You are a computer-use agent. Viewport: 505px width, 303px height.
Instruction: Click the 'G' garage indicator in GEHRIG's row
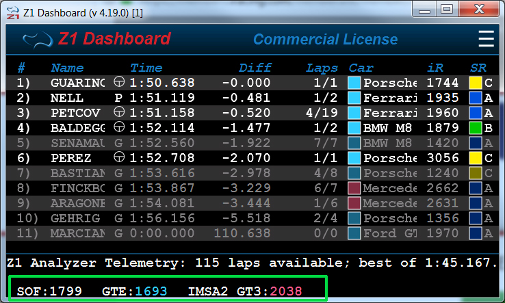(118, 218)
